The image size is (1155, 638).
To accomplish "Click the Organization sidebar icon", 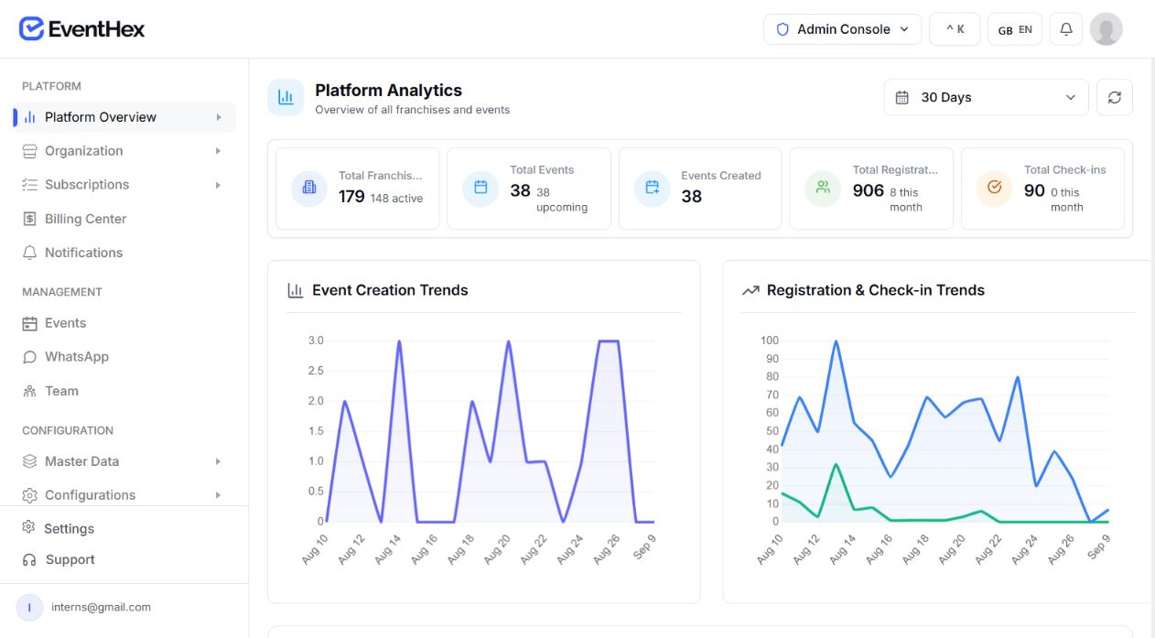I will pyautogui.click(x=29, y=151).
